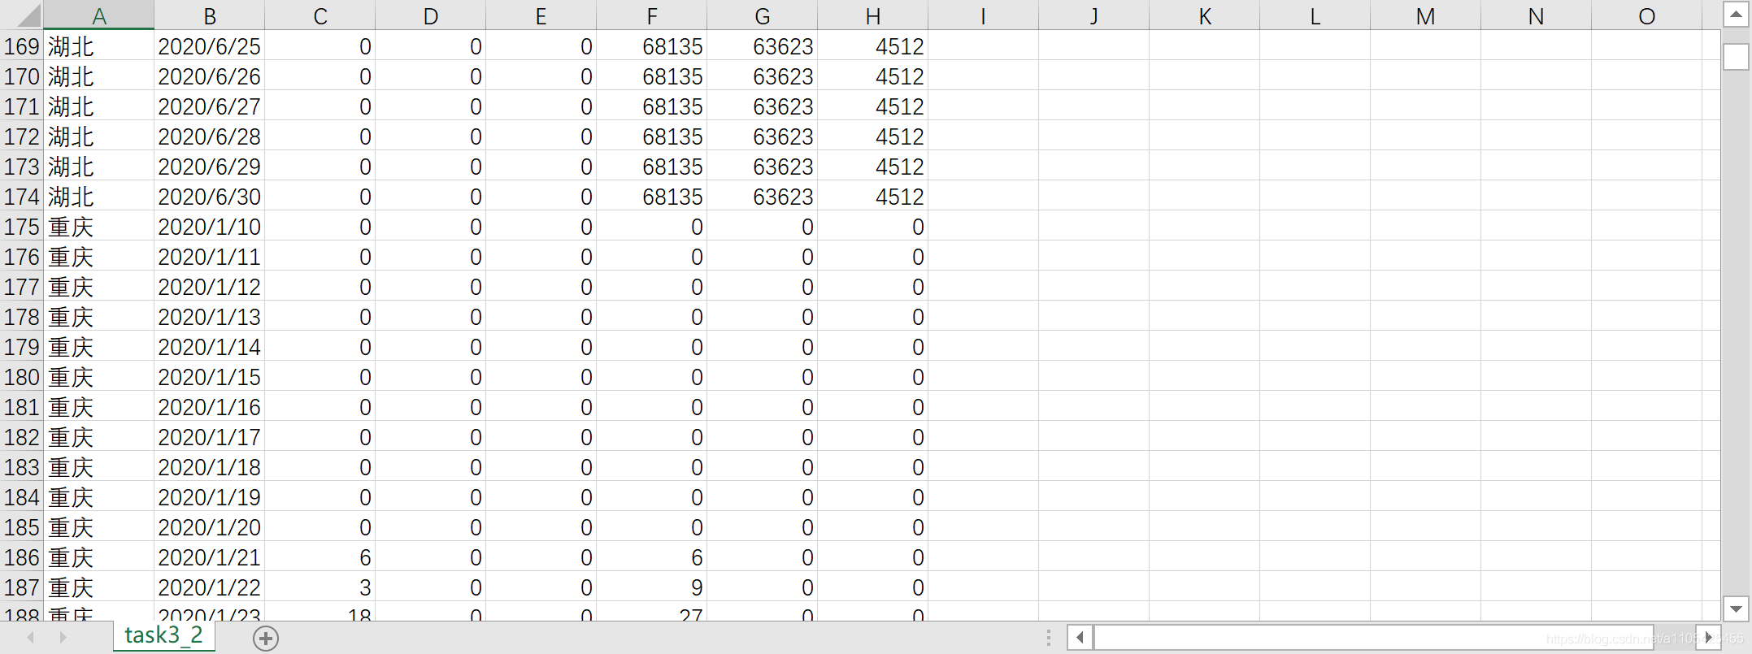Click cell with date 2020/6/30
The image size is (1752, 654).
[210, 197]
